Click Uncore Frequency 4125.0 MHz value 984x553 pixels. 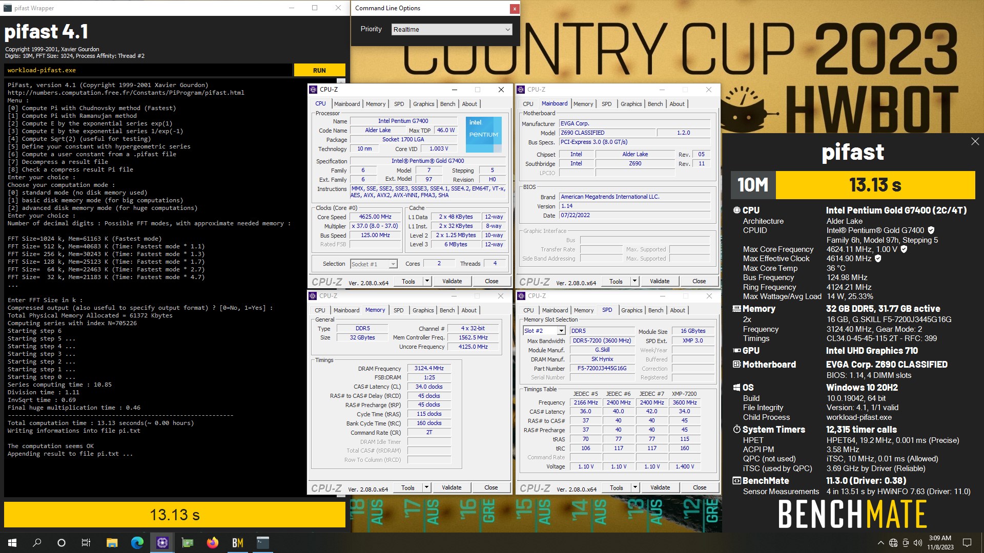pos(473,347)
